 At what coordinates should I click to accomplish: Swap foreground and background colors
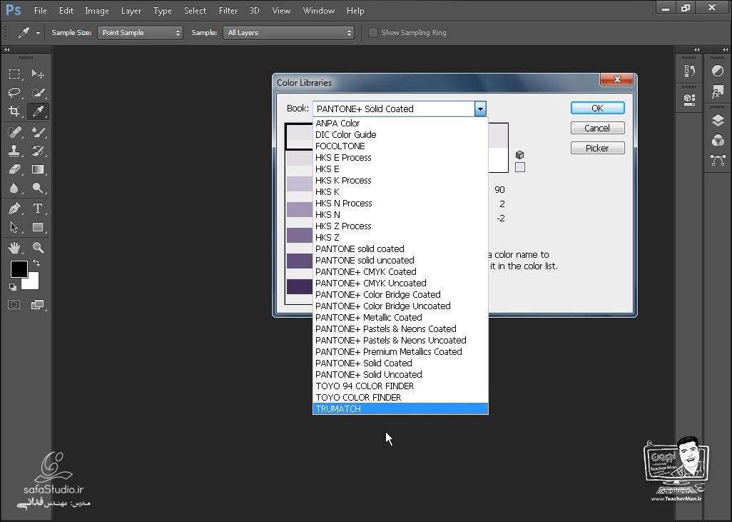click(x=36, y=263)
